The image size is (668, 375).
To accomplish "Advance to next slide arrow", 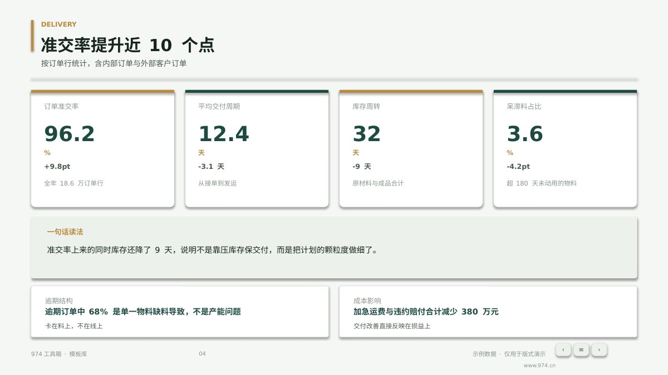I will point(599,349).
